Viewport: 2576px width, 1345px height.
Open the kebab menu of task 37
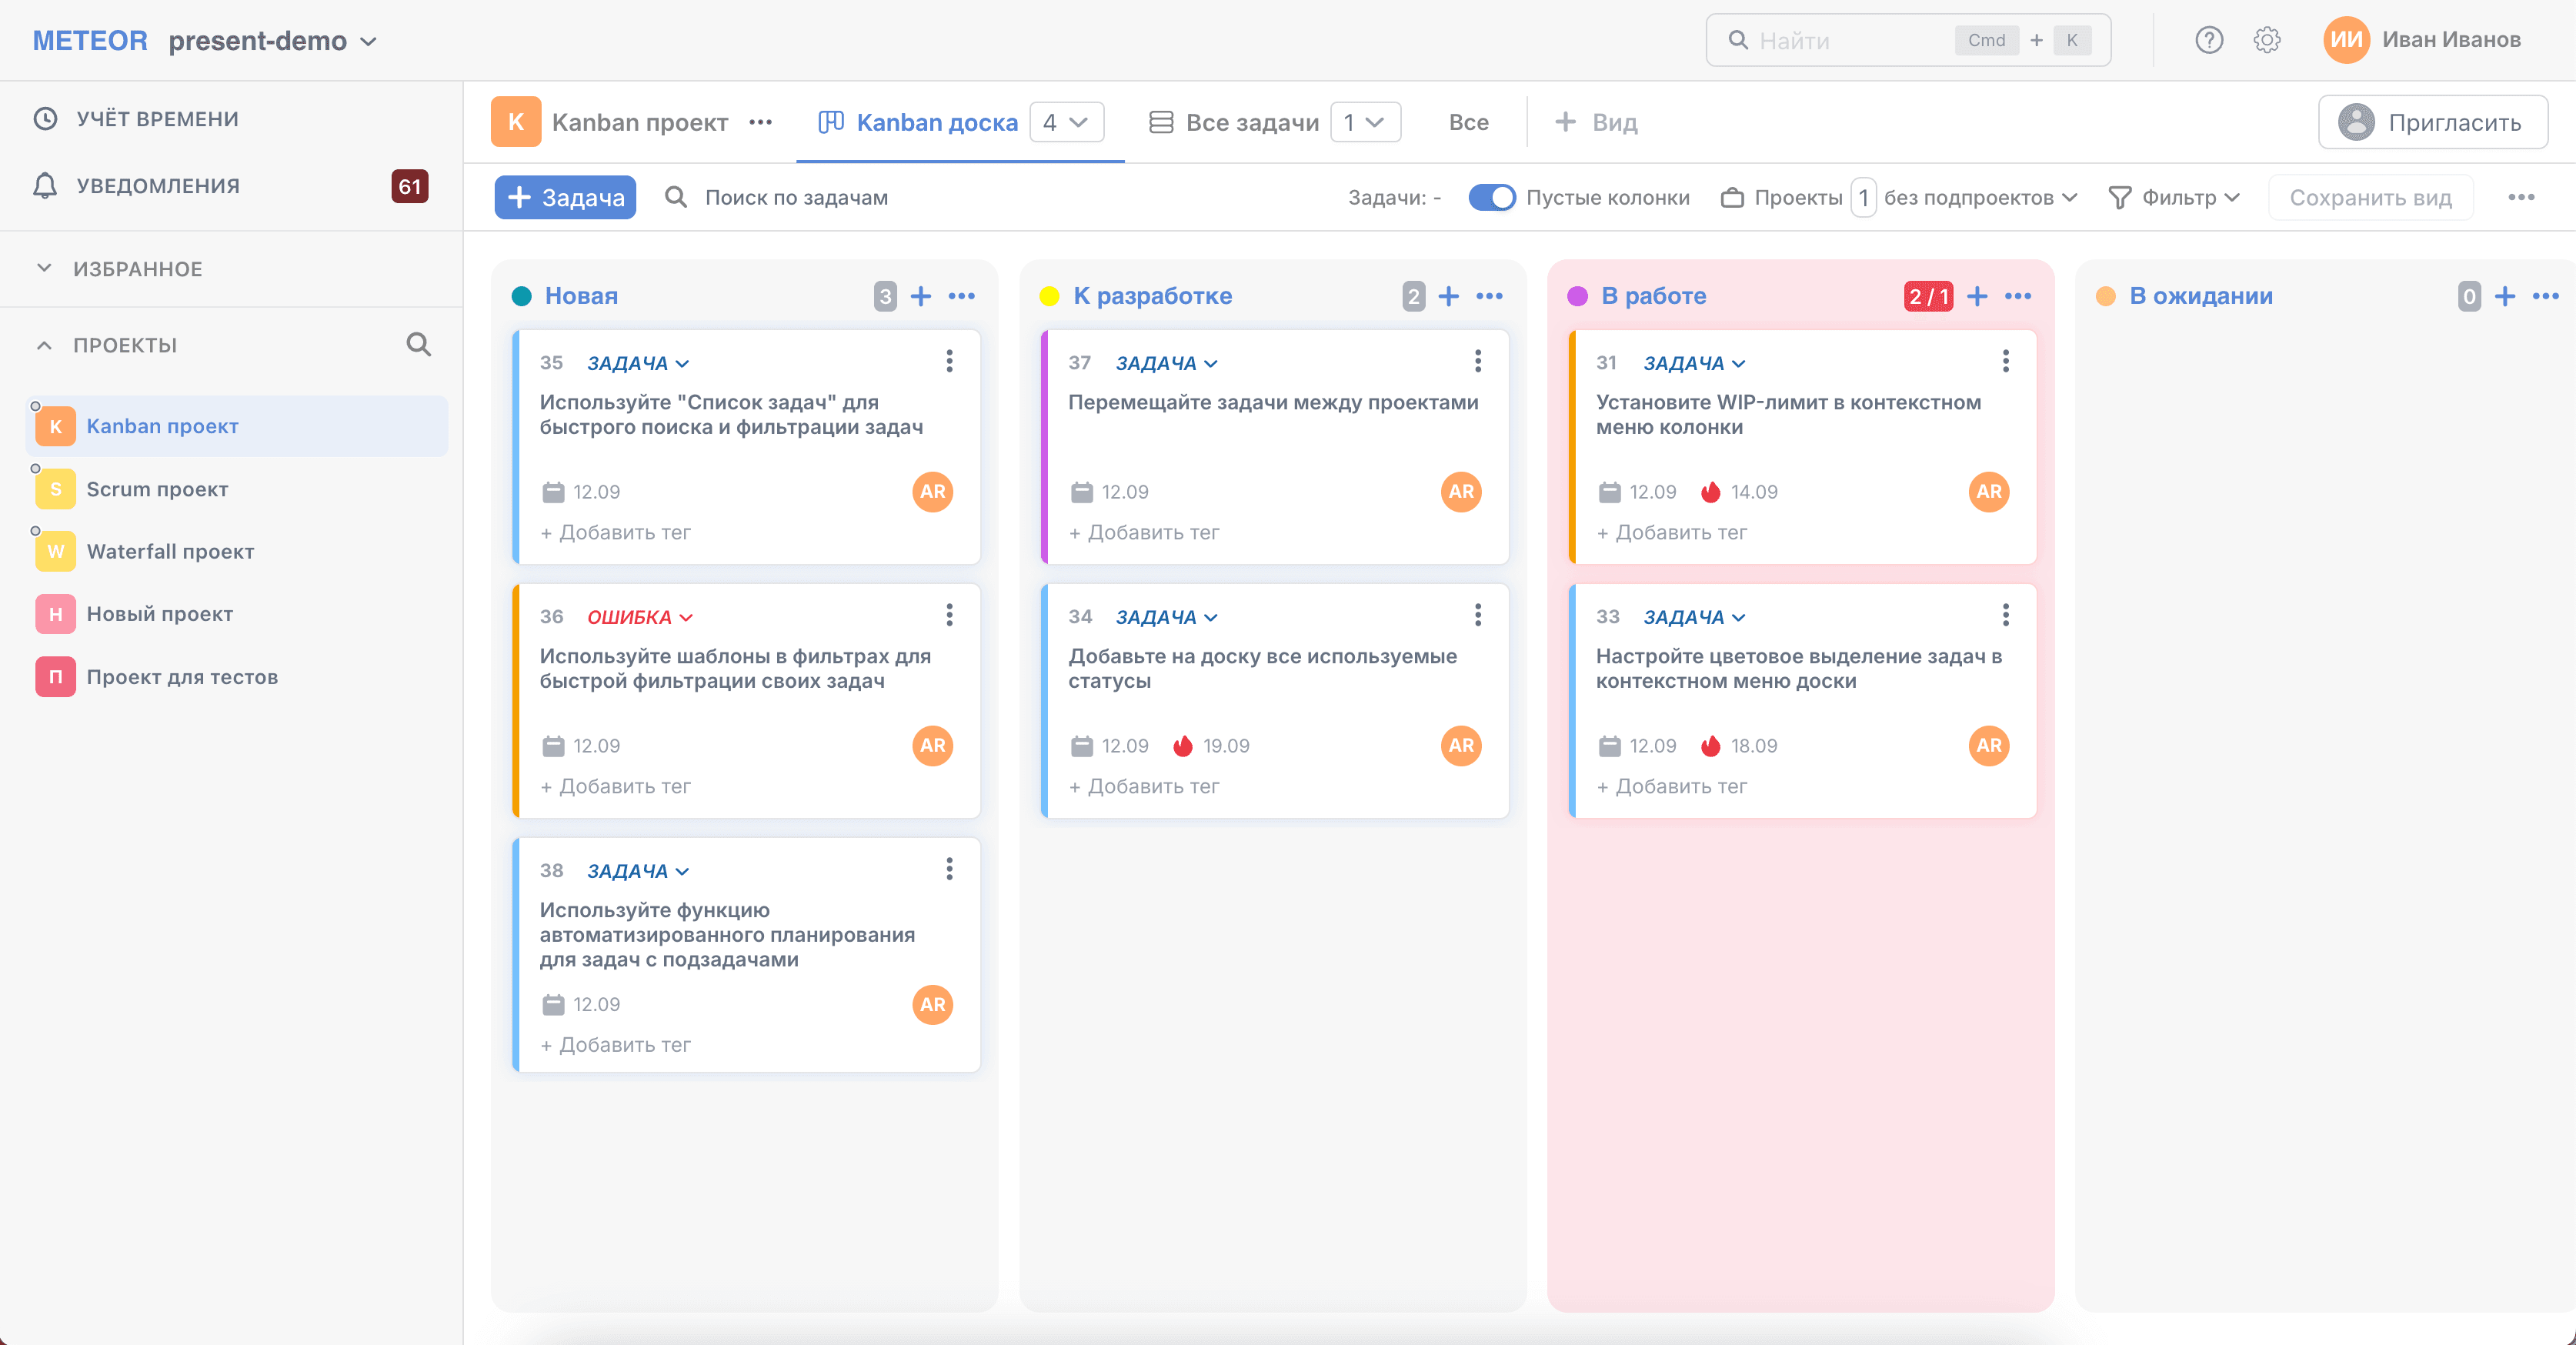tap(1478, 361)
